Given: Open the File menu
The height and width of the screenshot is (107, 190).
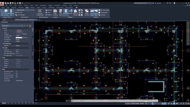Looking at the screenshot, I should [6, 5].
